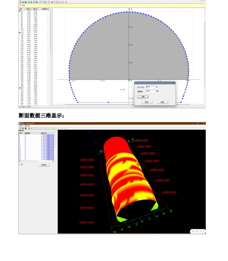Close the design radius dialog
This screenshot has width=228, height=261.
point(174,83)
